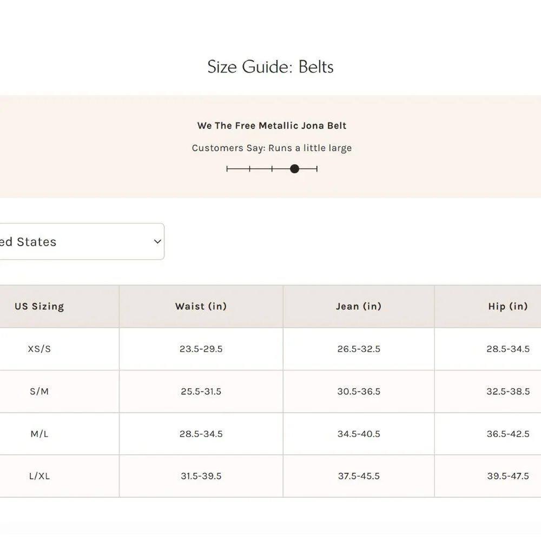Click jean value 34.5-40.5
This screenshot has width=541, height=541.
click(359, 434)
